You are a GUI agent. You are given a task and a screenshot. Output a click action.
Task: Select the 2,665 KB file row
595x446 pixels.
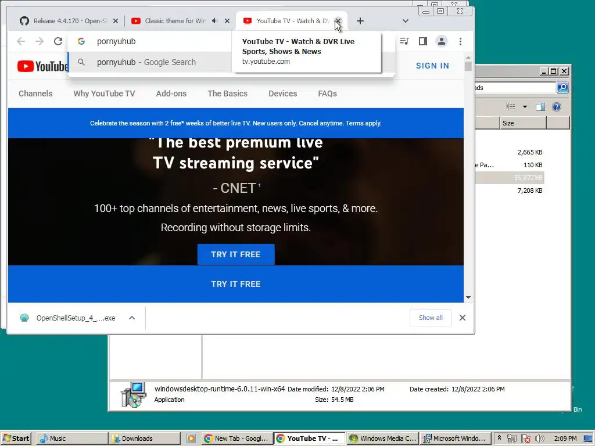pyautogui.click(x=510, y=152)
